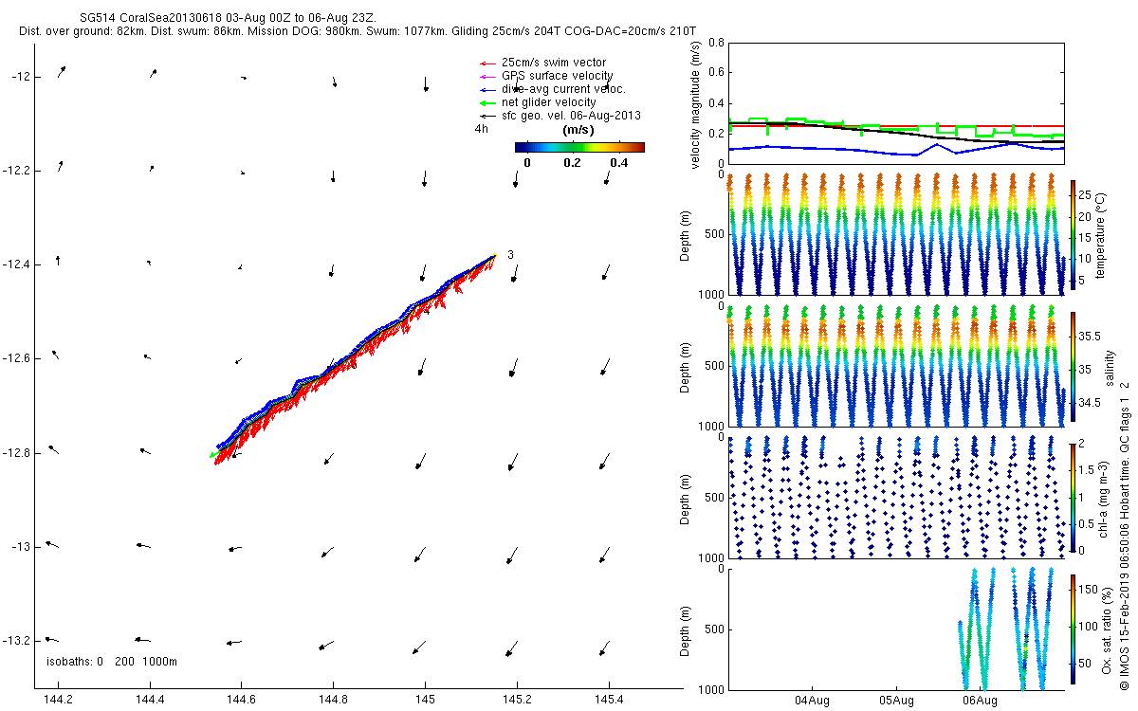Click the 'velocity magnitude (m/s)' axis label
The width and height of the screenshot is (1138, 711).
(x=697, y=103)
